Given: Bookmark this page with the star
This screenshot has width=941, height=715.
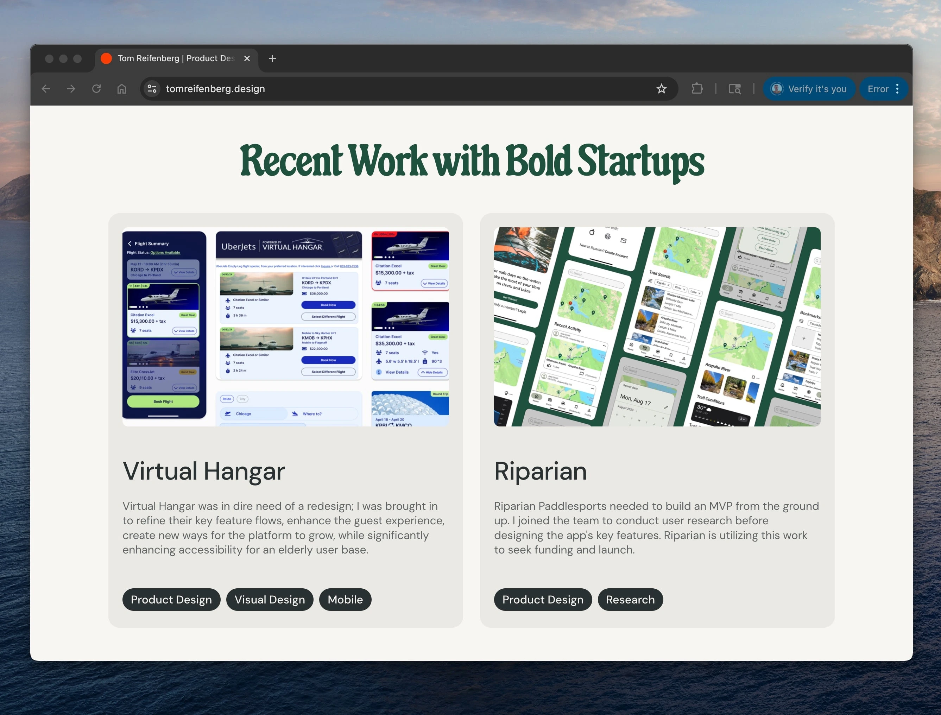Looking at the screenshot, I should coord(661,89).
